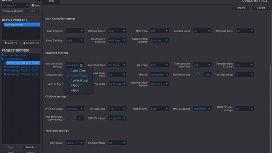Open the User Channel dropdown
The height and width of the screenshot is (153, 272).
coord(74,31)
